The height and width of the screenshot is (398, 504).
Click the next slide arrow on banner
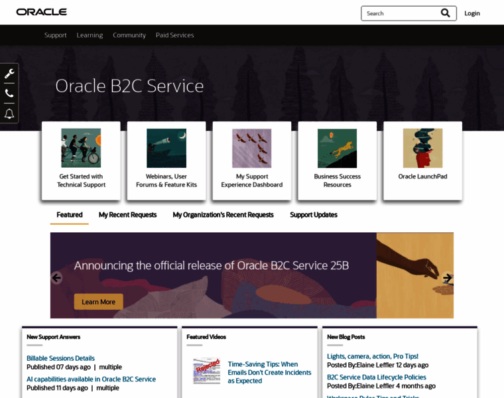click(x=448, y=277)
